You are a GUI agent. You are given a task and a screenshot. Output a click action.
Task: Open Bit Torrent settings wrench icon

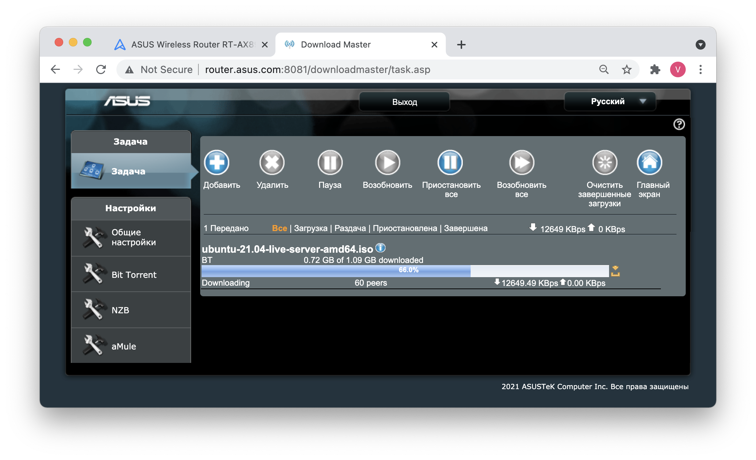click(94, 274)
